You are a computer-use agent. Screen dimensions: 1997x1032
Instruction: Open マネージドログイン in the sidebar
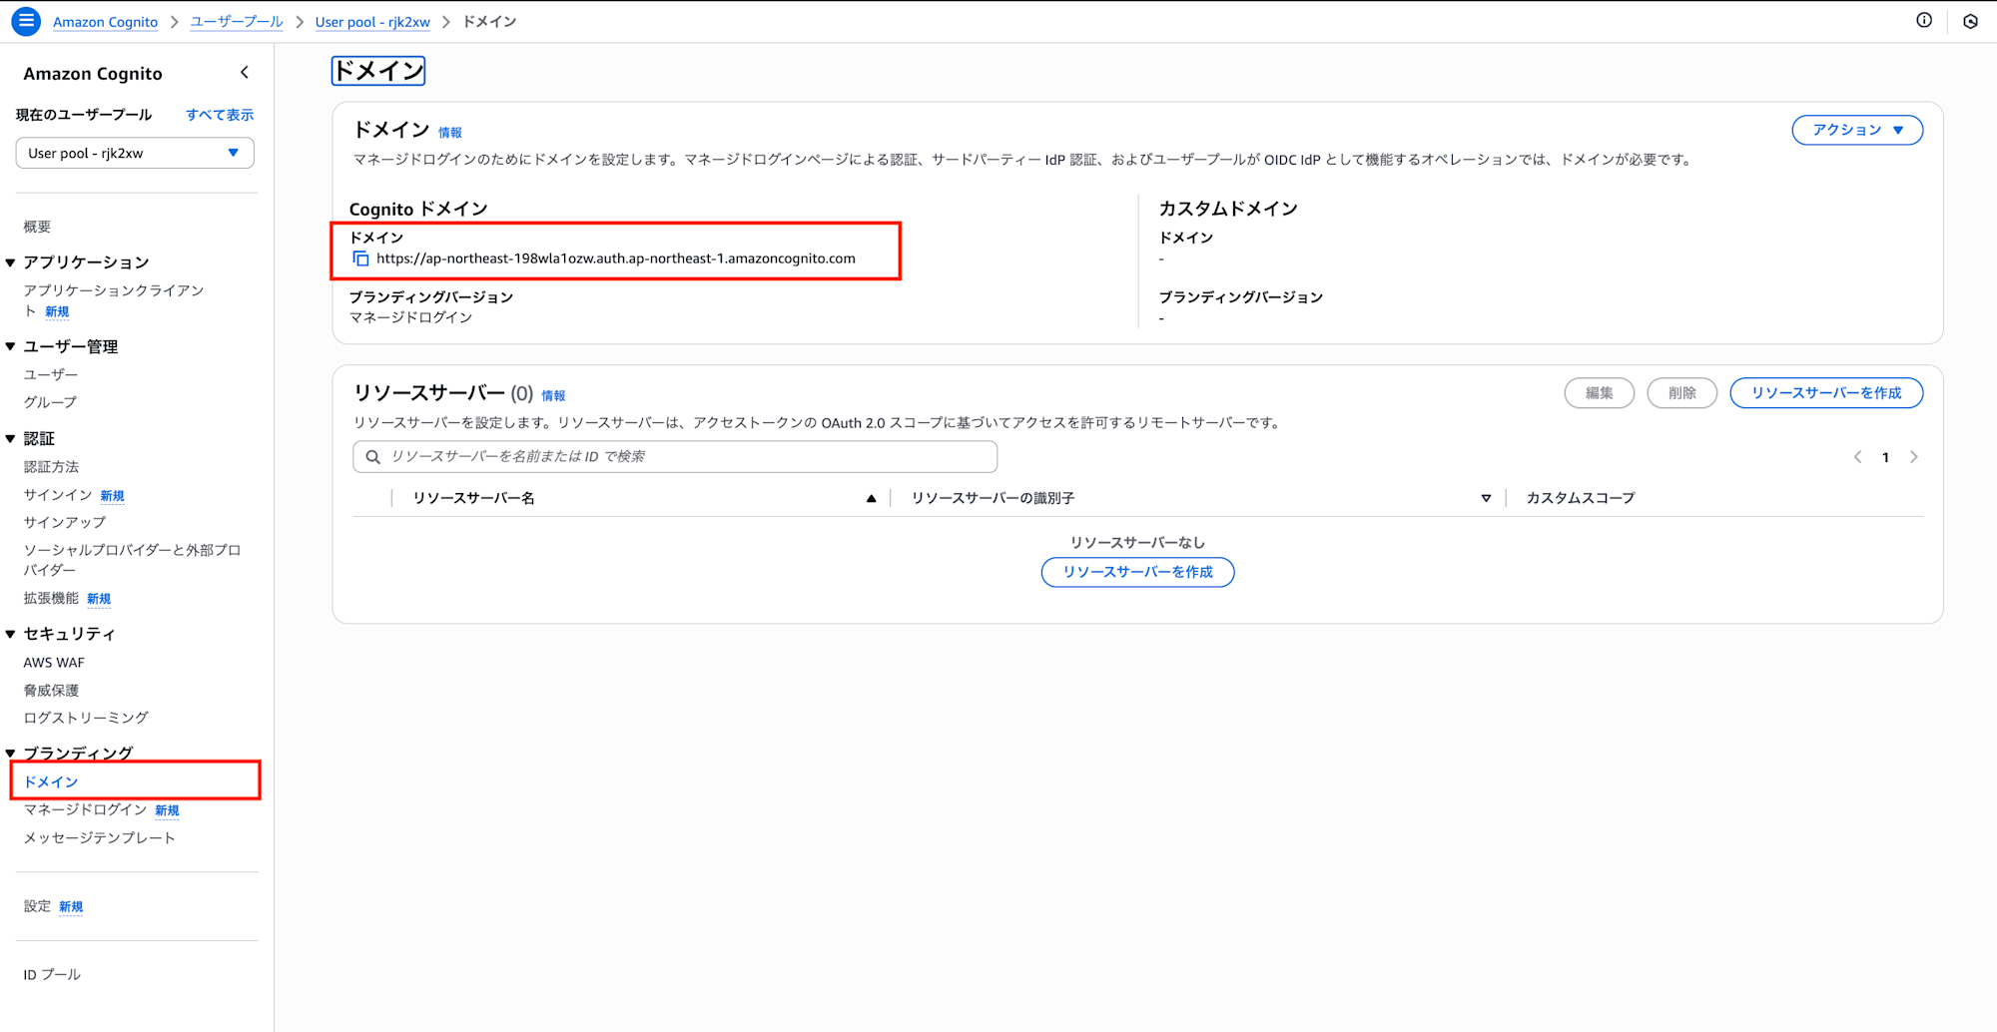[85, 809]
